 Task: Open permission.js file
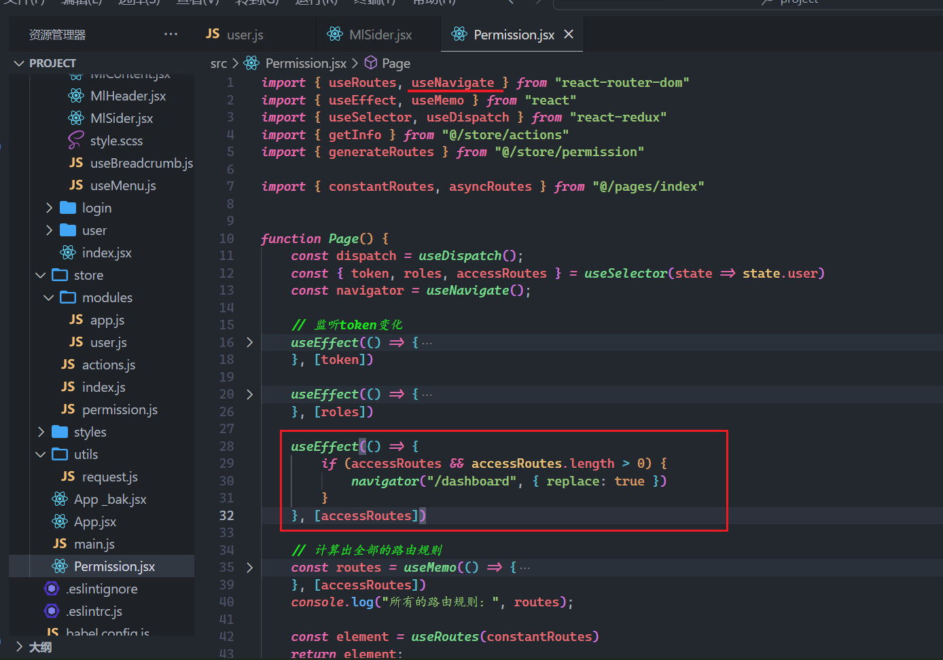pyautogui.click(x=120, y=409)
